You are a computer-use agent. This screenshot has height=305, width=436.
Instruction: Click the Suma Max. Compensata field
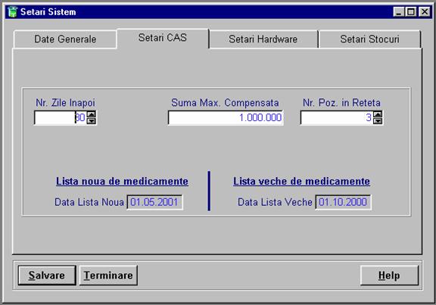tap(226, 117)
